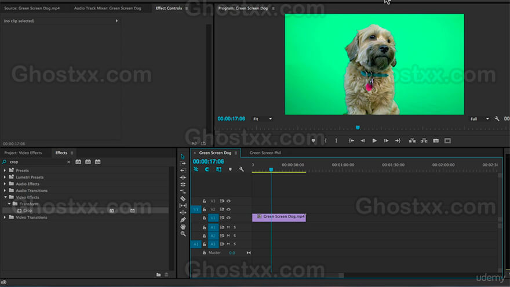This screenshot has height=287, width=510.
Task: Add a marker in the timeline header
Action: tap(230, 169)
